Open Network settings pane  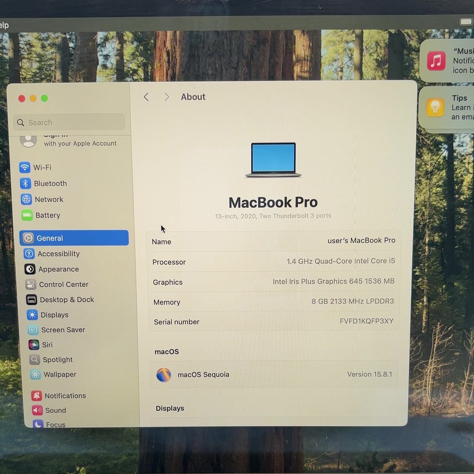click(x=42, y=199)
